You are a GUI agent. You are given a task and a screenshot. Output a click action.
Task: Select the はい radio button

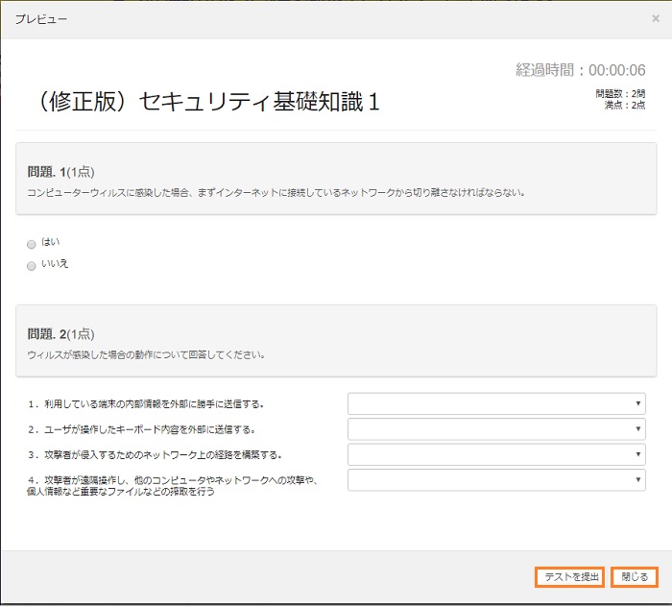32,244
